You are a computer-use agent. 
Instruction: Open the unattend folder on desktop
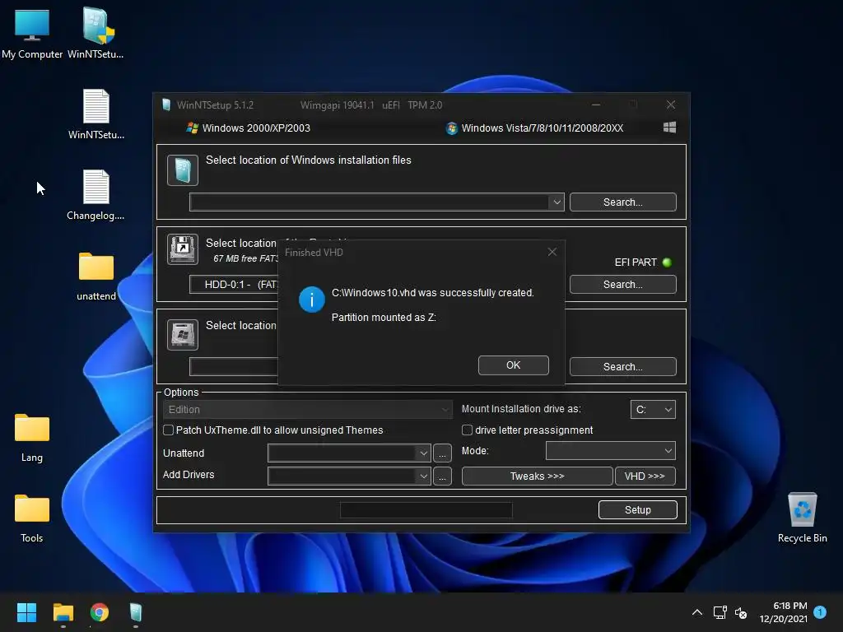[x=95, y=275]
